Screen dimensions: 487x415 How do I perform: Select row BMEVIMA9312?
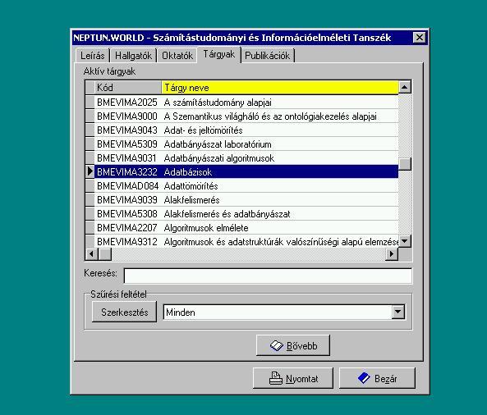(241, 241)
